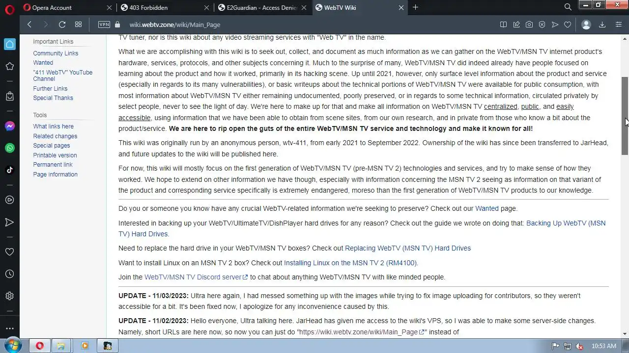
Task: Open the Printable version link
Action: pyautogui.click(x=55, y=155)
